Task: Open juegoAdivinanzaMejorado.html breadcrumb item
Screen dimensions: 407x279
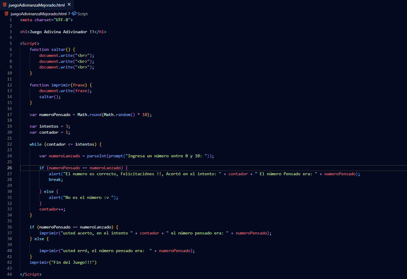Action: coord(39,14)
